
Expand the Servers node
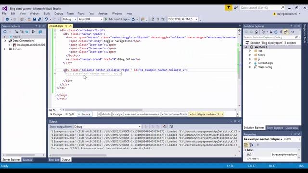coord(5,49)
